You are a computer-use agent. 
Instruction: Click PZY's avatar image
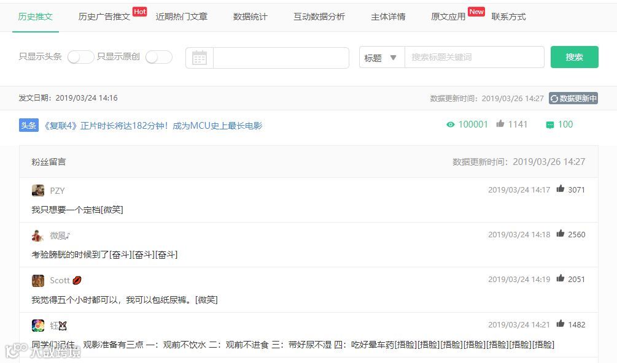[38, 191]
